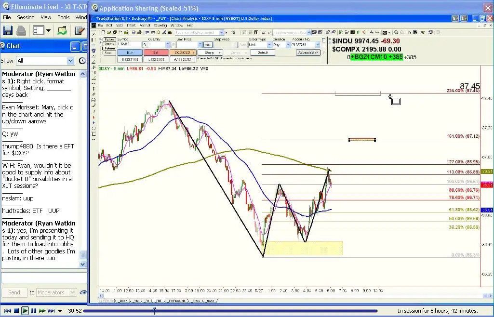Image resolution: width=494 pixels, height=317 pixels.
Task: Click the Zoom In magnifier icon
Action: [396, 32]
